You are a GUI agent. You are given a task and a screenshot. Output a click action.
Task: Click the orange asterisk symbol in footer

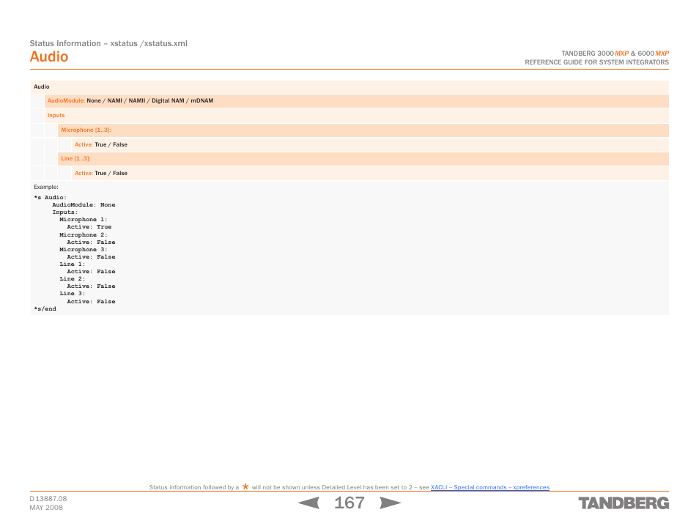click(x=245, y=486)
